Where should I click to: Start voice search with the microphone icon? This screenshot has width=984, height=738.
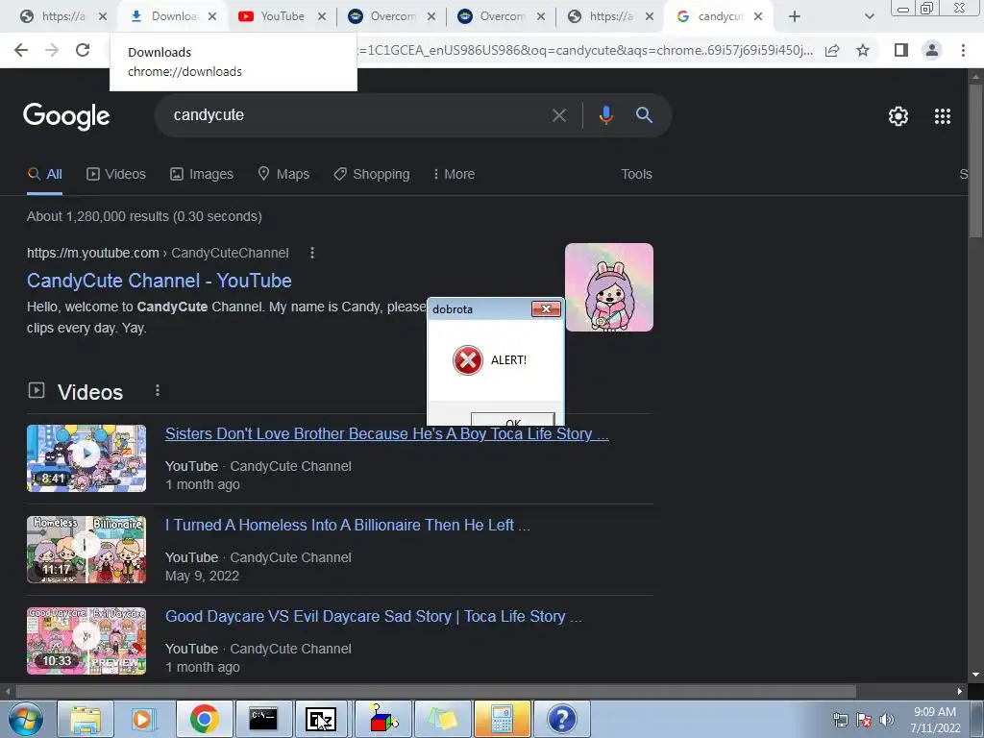point(605,115)
